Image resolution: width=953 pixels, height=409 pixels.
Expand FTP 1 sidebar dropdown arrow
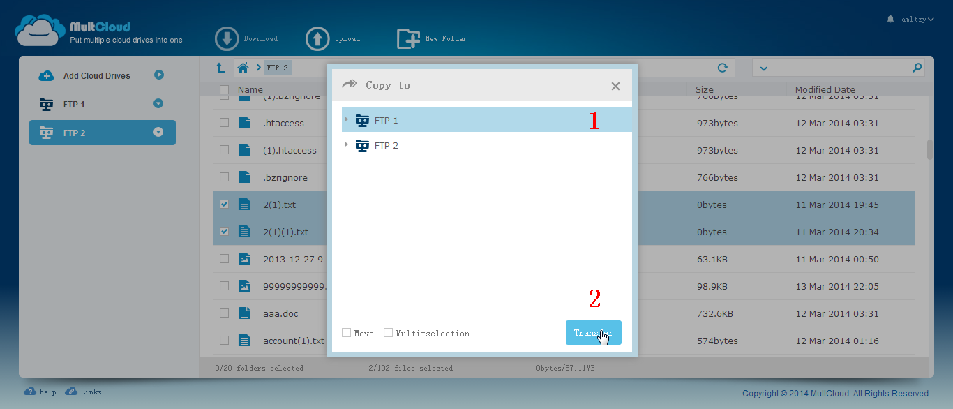point(158,104)
